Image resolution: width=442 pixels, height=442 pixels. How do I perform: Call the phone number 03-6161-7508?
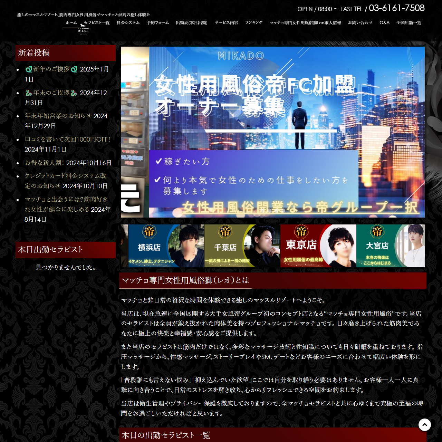click(397, 8)
